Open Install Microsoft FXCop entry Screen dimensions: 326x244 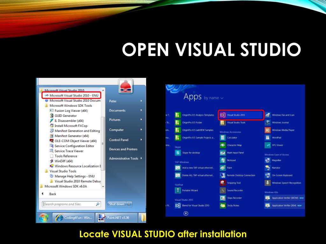(68, 126)
